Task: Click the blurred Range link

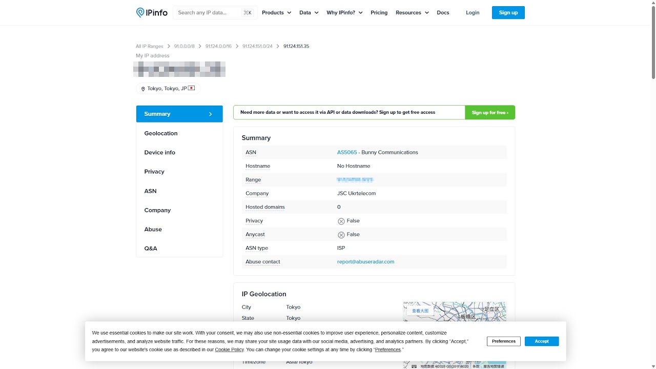Action: click(x=355, y=180)
